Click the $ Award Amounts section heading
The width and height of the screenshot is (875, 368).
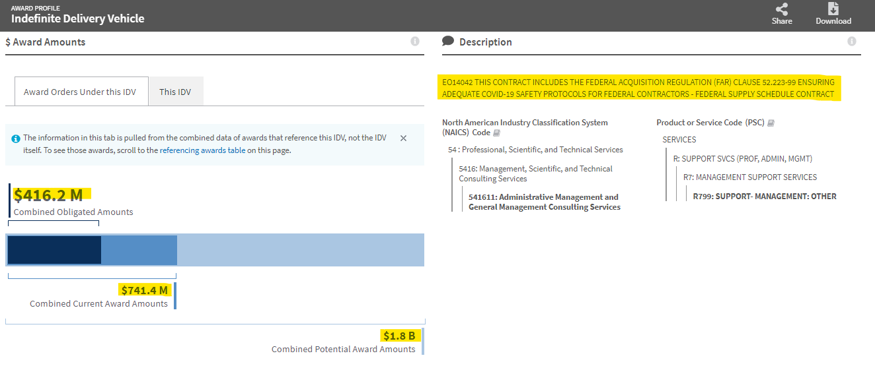click(46, 42)
